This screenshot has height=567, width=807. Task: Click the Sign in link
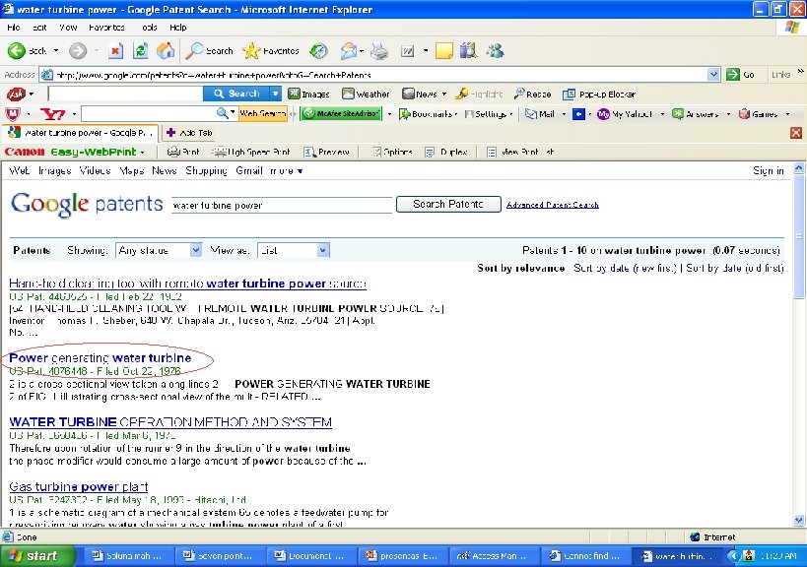coord(769,170)
